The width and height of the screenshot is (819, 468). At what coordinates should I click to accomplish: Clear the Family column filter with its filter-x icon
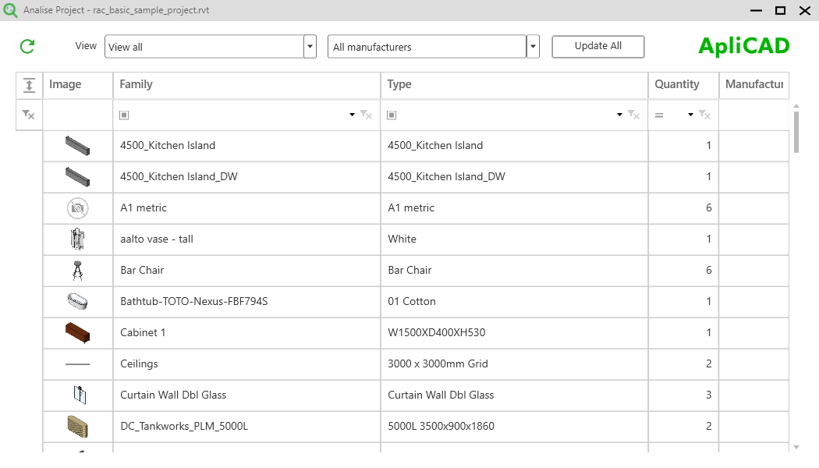point(365,115)
